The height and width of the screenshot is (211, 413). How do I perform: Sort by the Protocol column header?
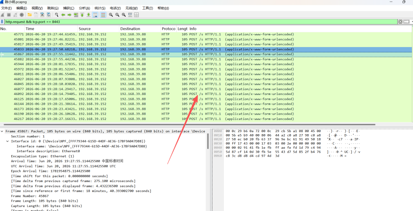click(169, 29)
